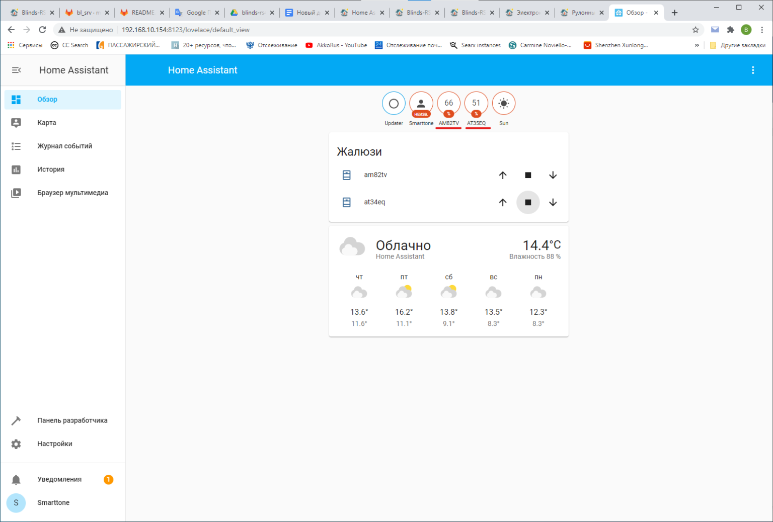The image size is (773, 522).
Task: Click Thursday (чт) forecast icon
Action: click(x=359, y=292)
